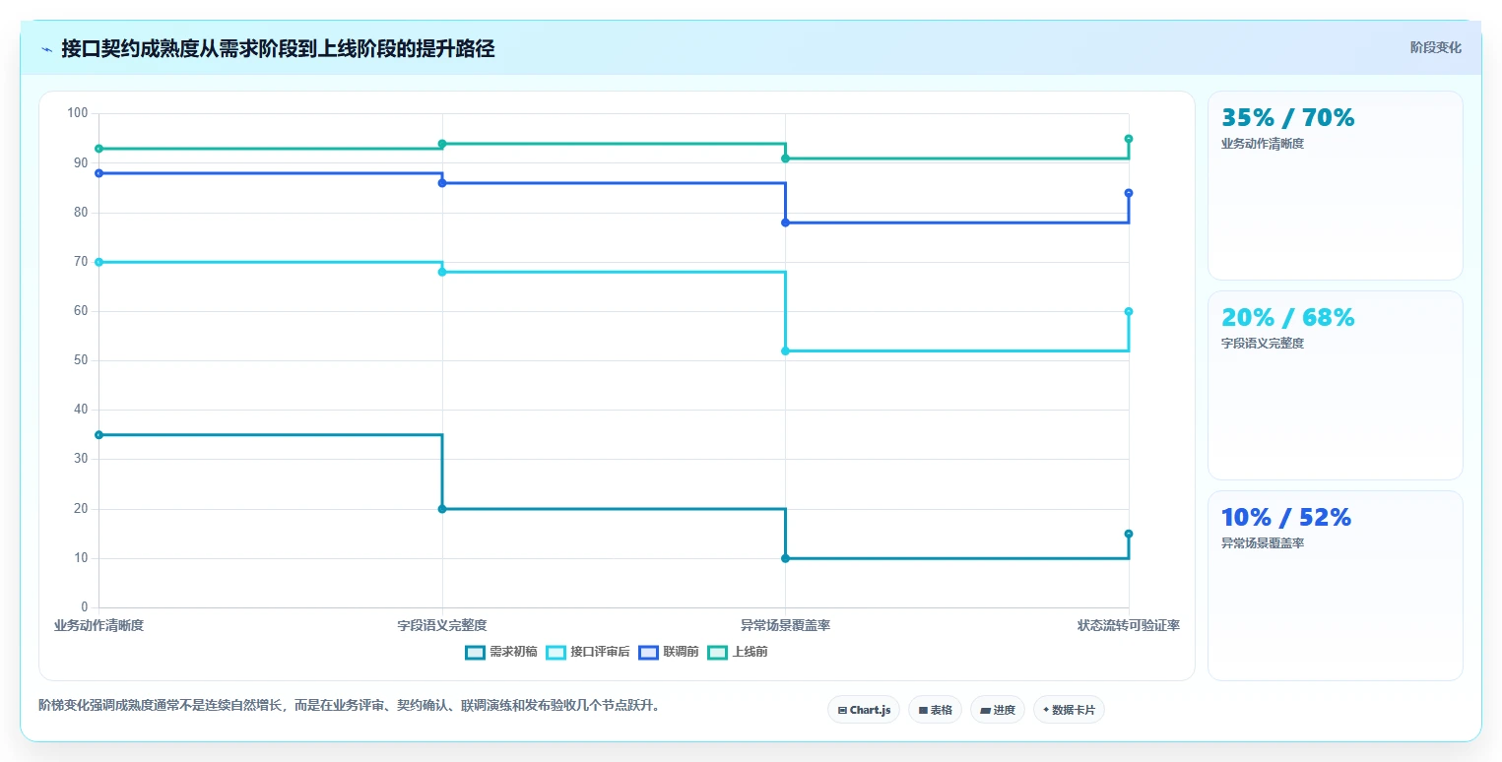Click the x-axis label 字段语义完整度
Image resolution: width=1502 pixels, height=762 pixels.
click(x=442, y=625)
